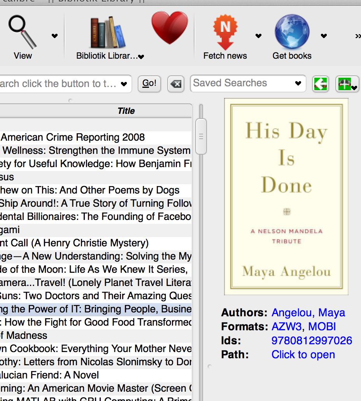Select the 'A Henry Christie Mystery' row

96,243
